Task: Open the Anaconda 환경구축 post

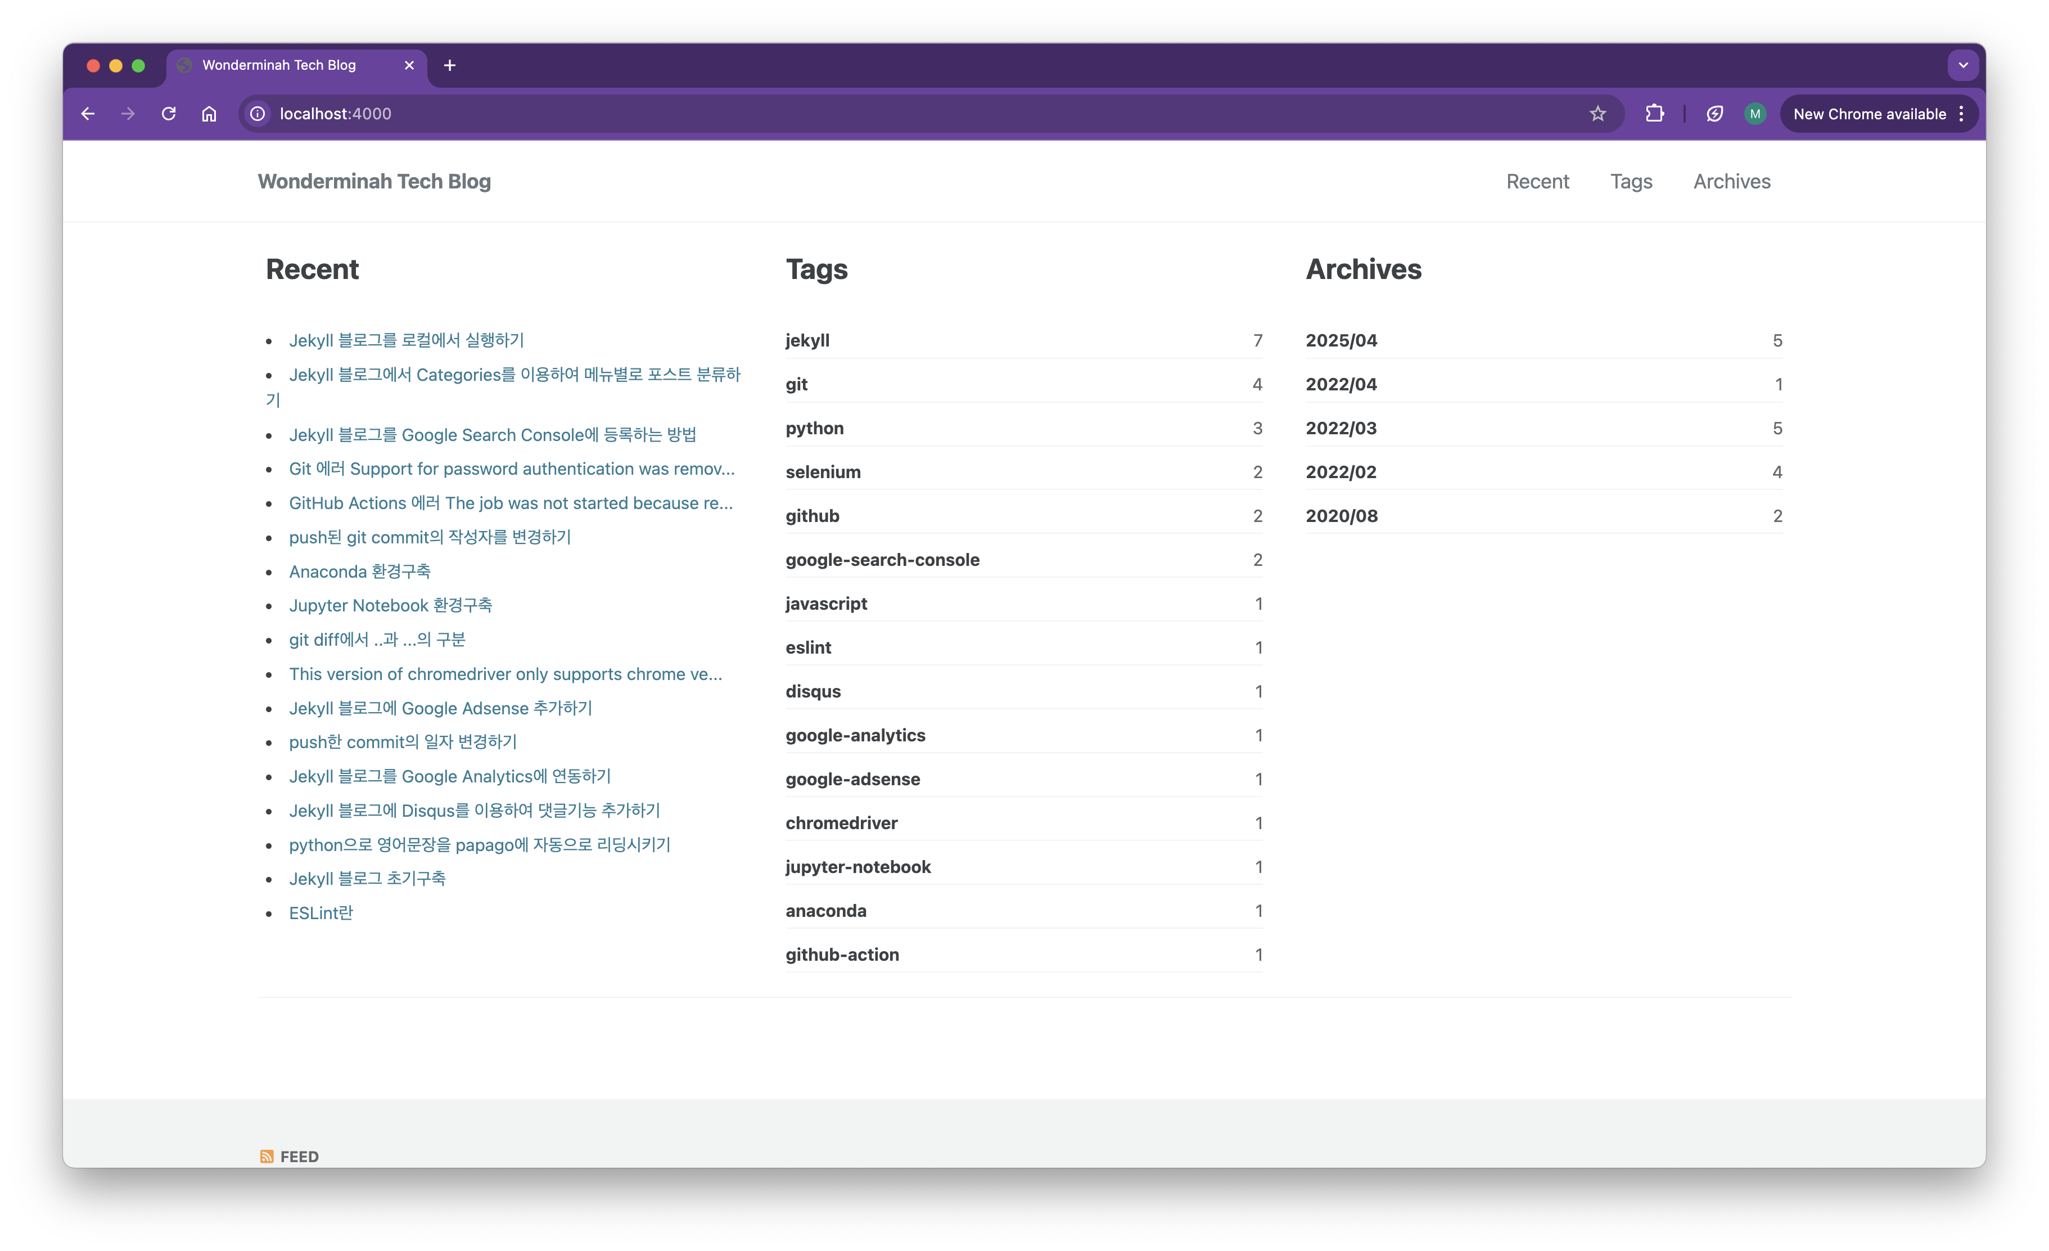Action: (x=359, y=571)
